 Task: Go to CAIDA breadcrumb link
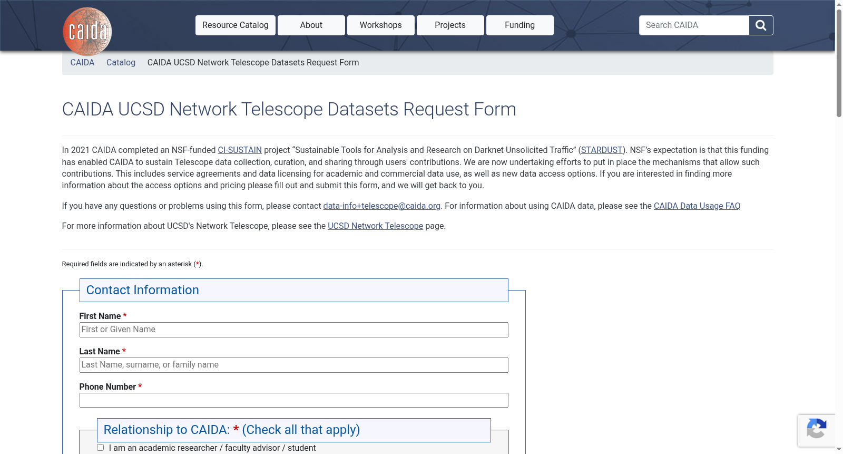[x=82, y=63]
